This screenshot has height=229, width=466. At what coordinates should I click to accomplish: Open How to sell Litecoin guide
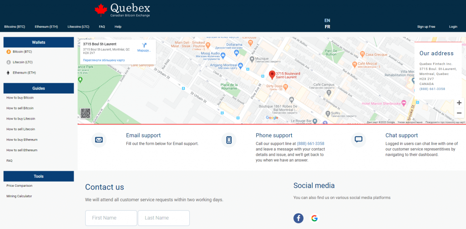click(21, 129)
